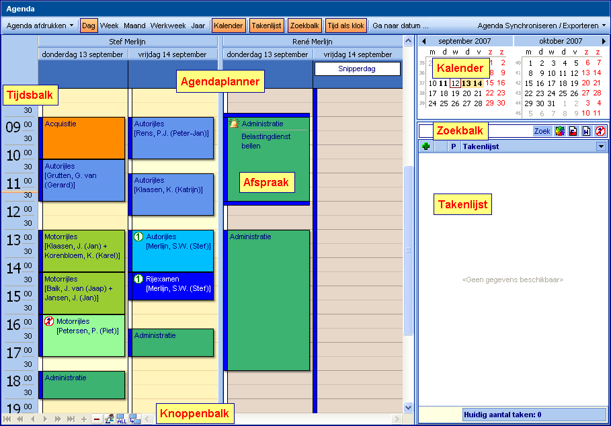Switch to the Maand view

click(134, 25)
